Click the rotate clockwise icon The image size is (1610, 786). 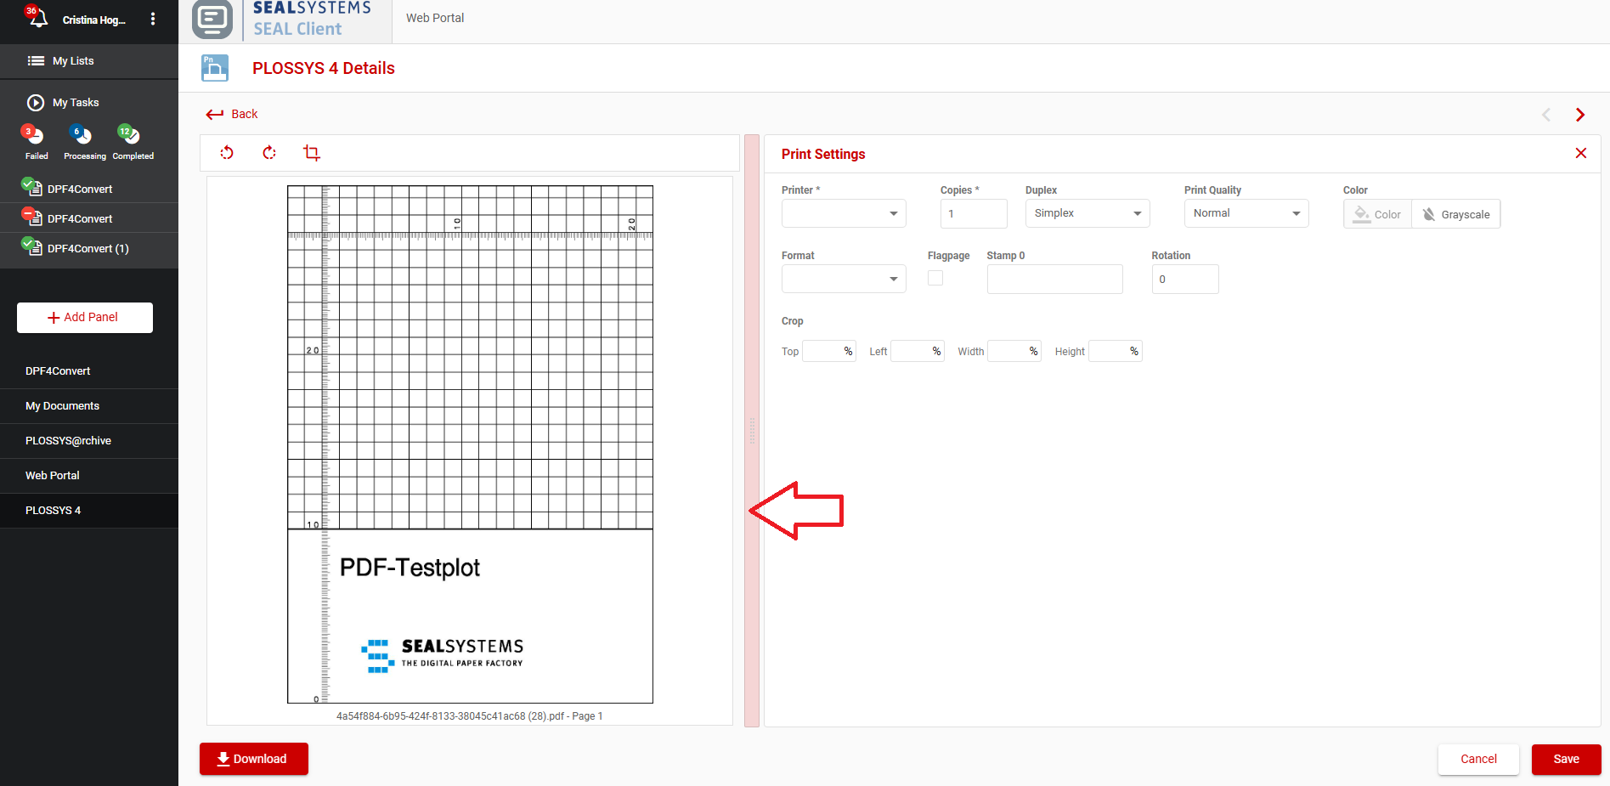coord(269,153)
